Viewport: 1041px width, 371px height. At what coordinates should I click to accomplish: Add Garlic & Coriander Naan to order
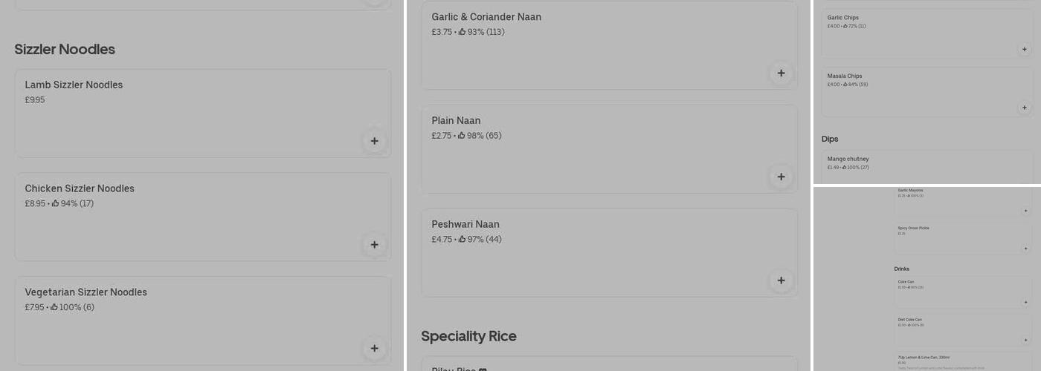[781, 73]
